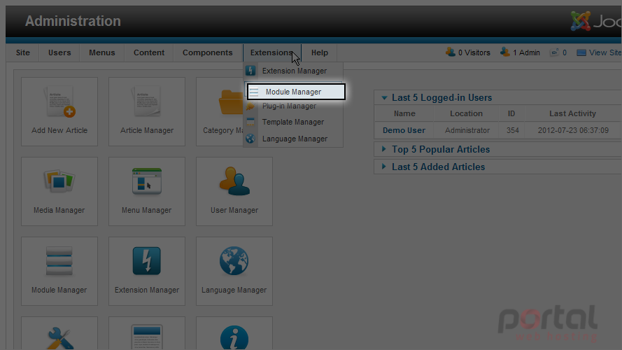Click the blue information icon

(x=234, y=337)
